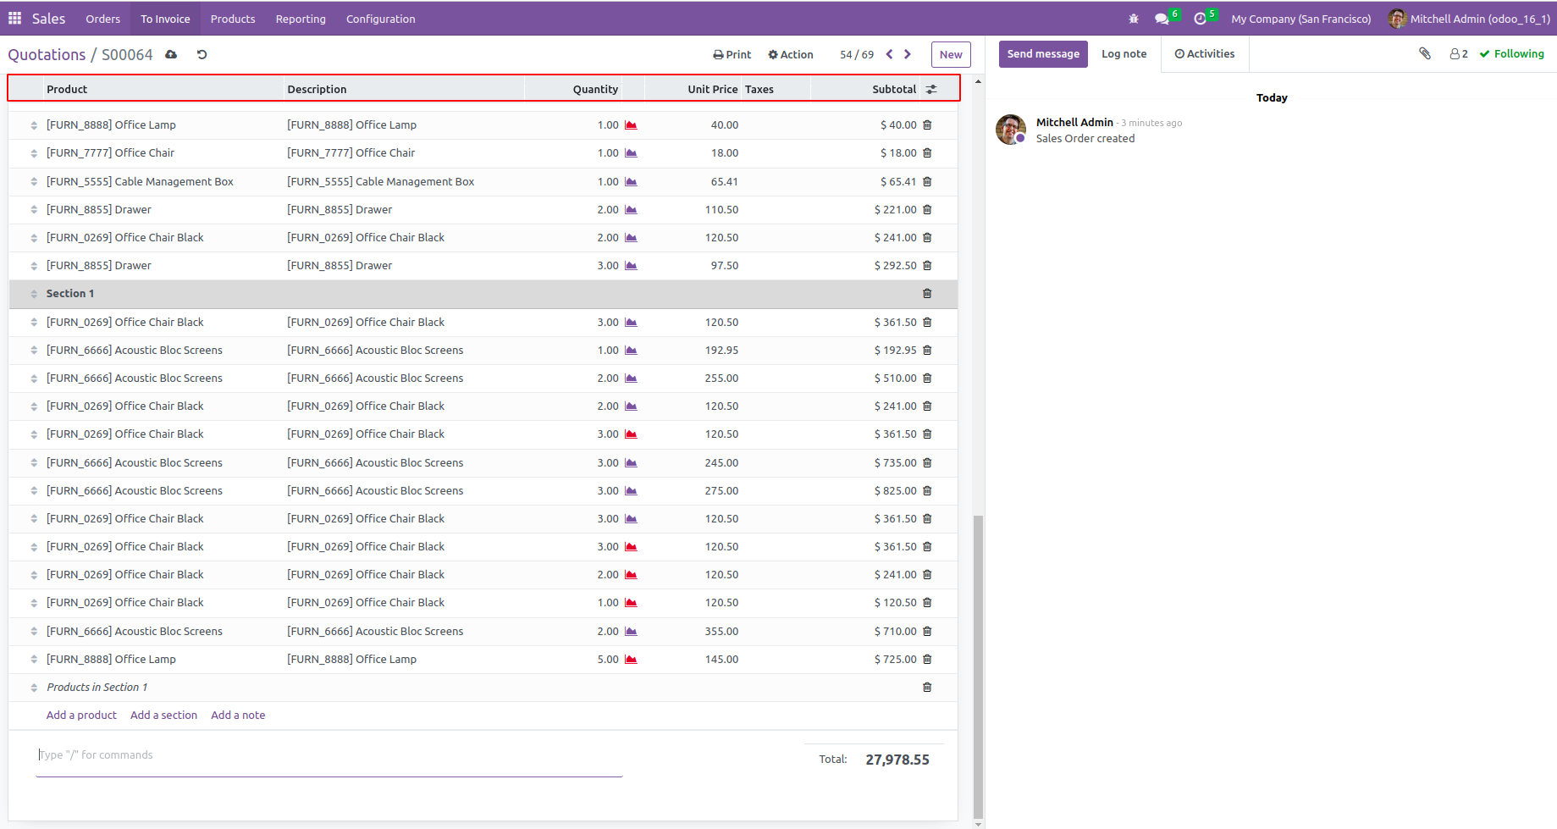Click the discard changes undo icon
1557x829 pixels.
[202, 54]
